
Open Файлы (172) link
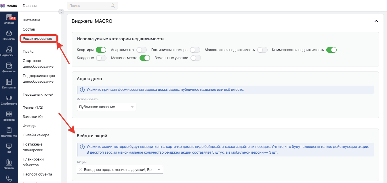(33, 107)
